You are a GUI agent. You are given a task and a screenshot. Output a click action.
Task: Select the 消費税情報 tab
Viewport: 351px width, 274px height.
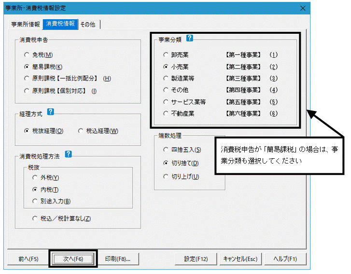60,24
